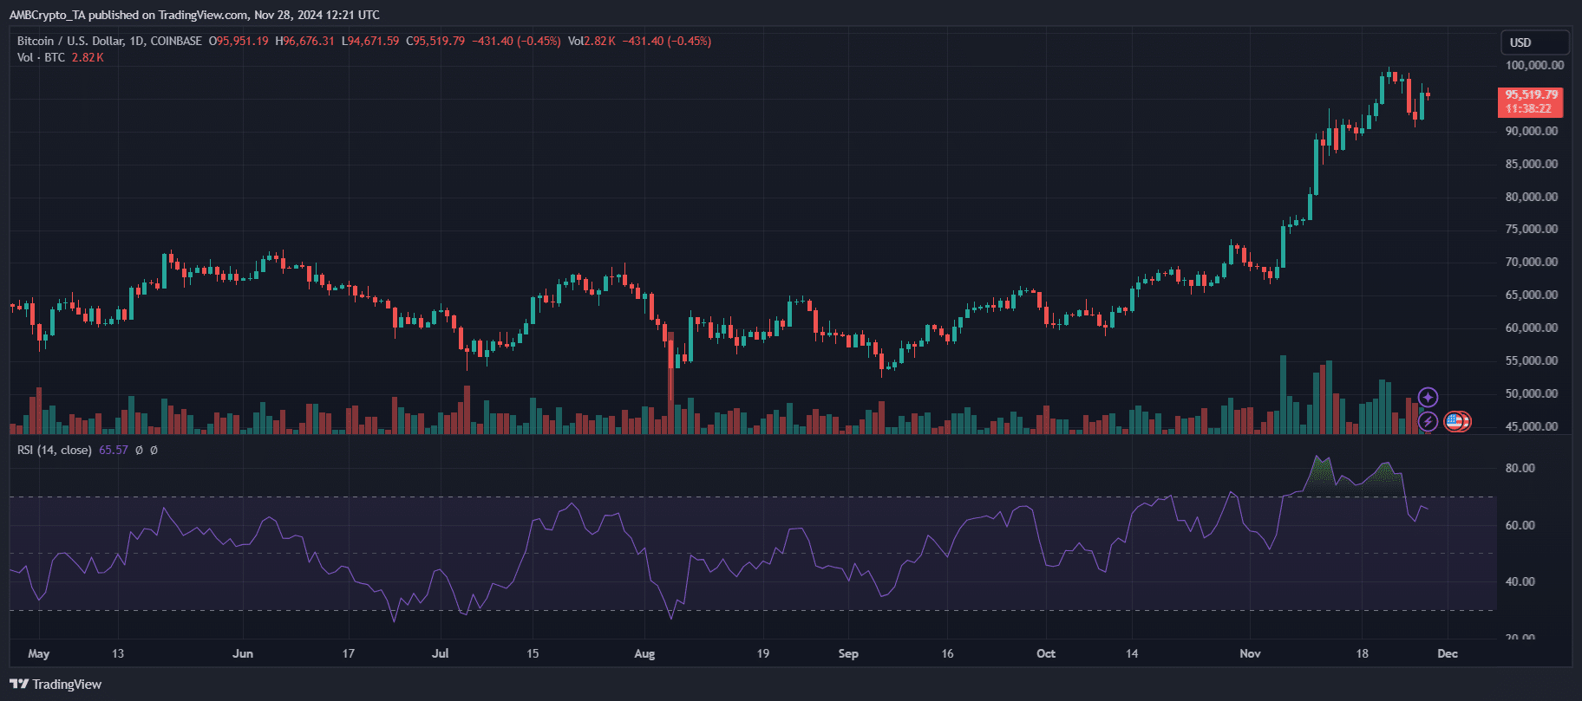Click the purple lightning bolt event icon
Screen dimensions: 1582x701
point(1428,422)
